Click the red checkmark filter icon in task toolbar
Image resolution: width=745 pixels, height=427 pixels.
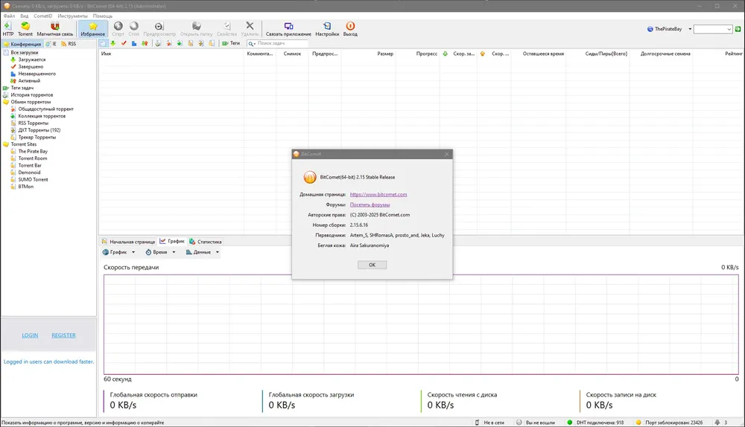tap(124, 43)
